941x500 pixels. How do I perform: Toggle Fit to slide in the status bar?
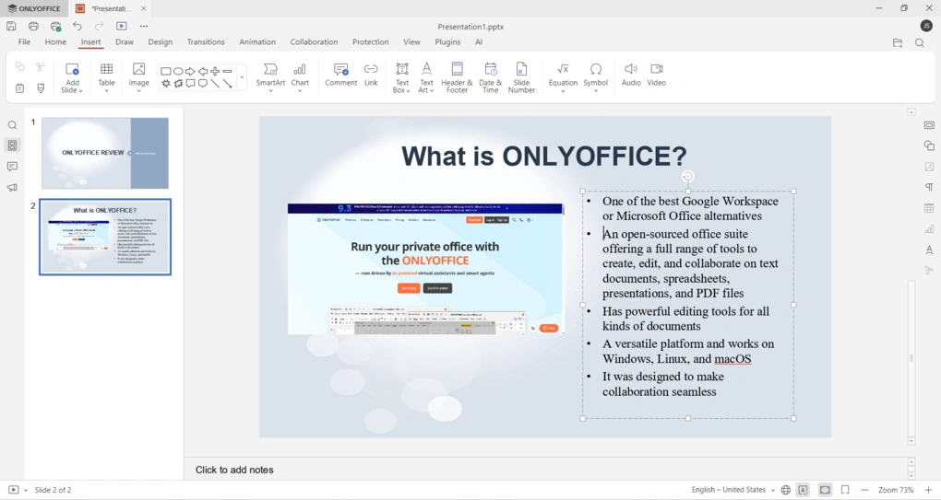point(825,490)
